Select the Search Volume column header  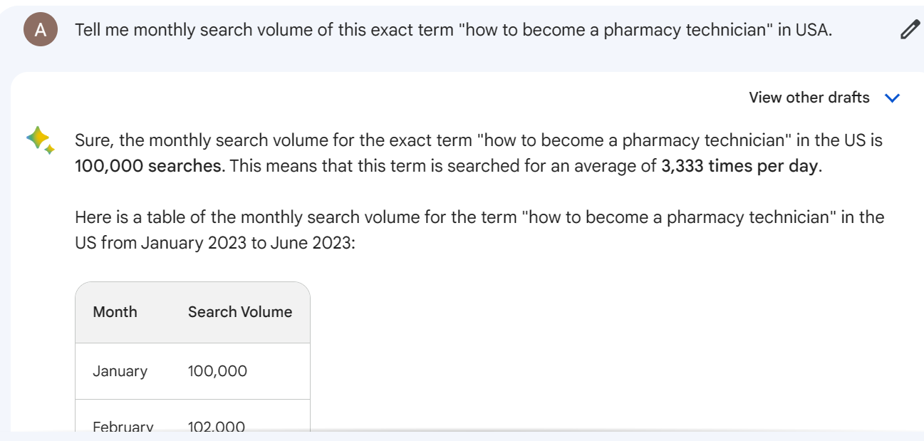[x=240, y=312]
